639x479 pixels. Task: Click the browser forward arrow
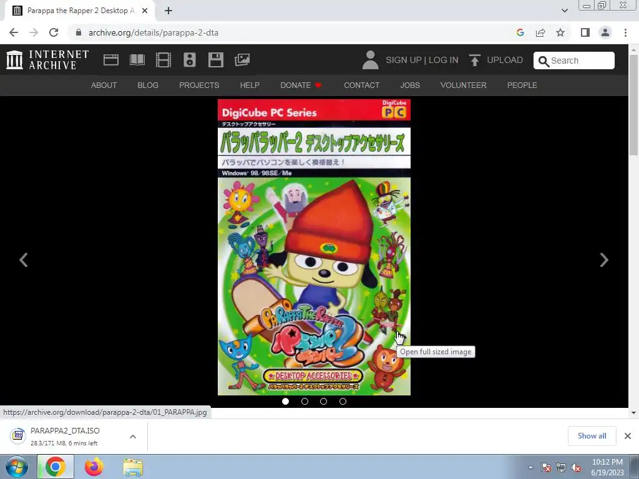tap(34, 32)
